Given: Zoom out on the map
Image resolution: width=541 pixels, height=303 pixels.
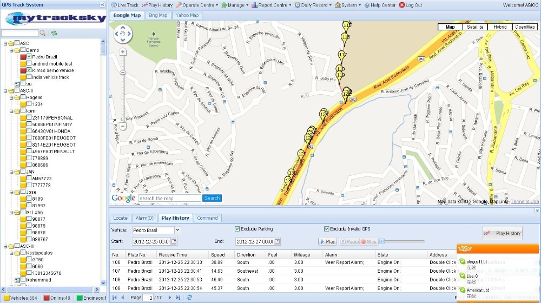Looking at the screenshot, I should [123, 126].
